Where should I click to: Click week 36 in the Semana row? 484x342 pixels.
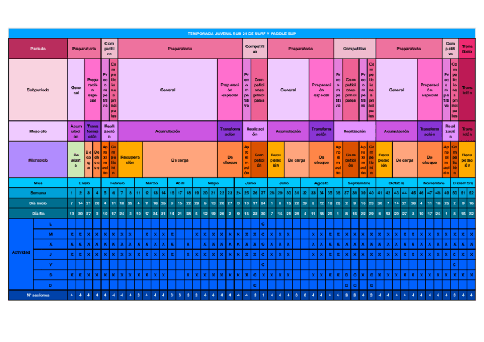[338, 193]
